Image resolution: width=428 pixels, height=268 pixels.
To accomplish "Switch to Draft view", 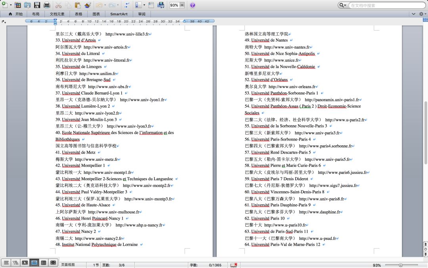I will pos(6,262).
